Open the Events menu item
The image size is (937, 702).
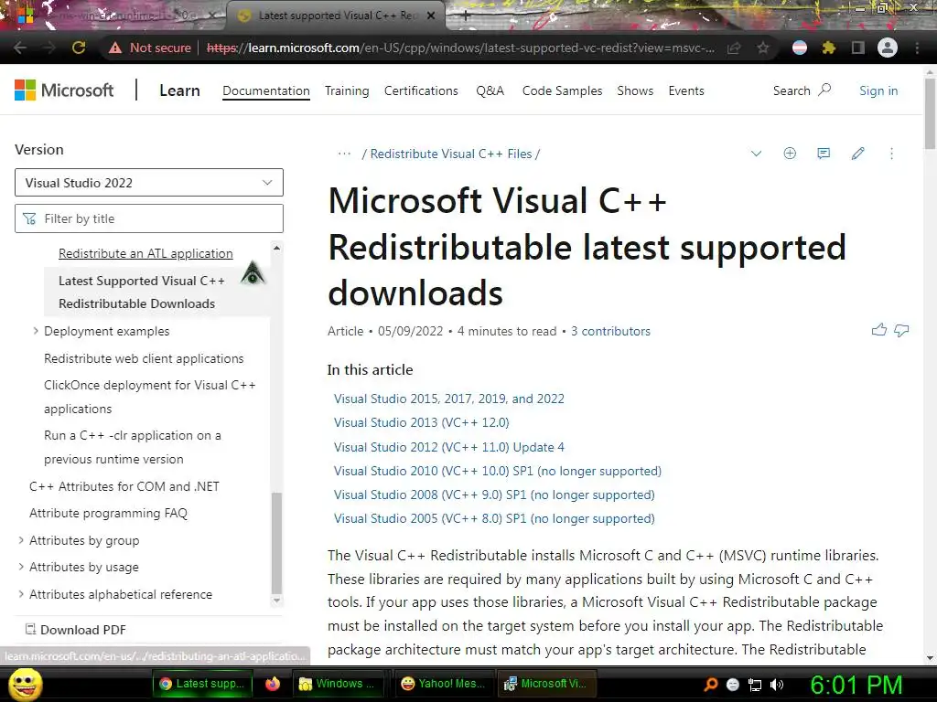click(686, 90)
